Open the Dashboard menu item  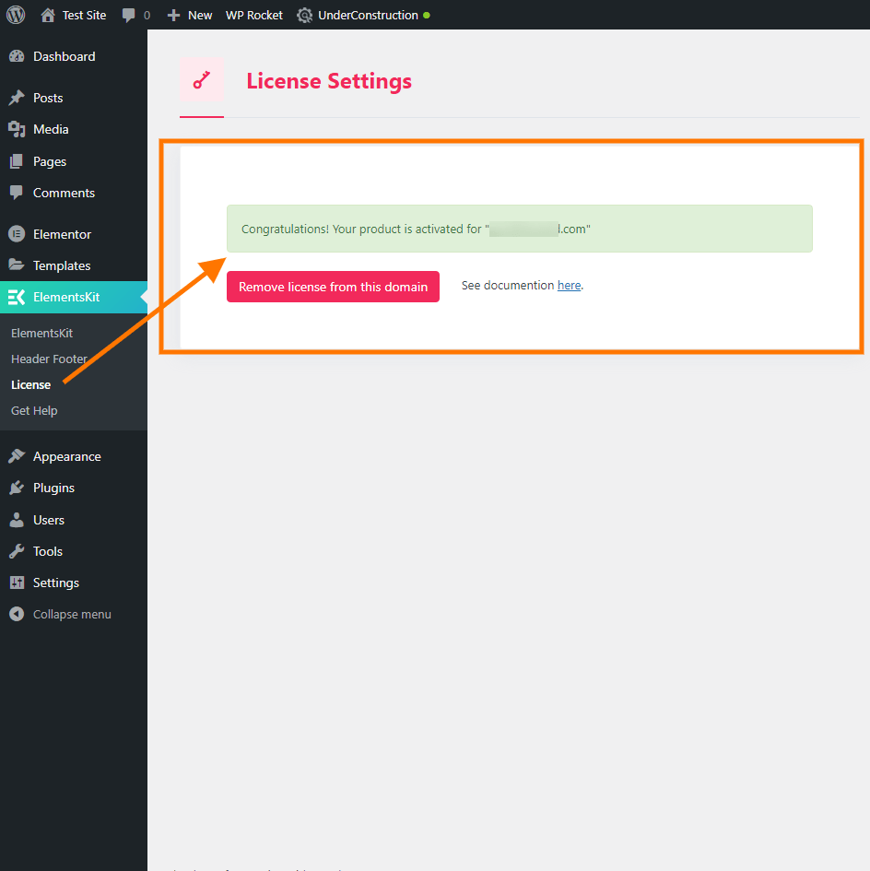(64, 56)
